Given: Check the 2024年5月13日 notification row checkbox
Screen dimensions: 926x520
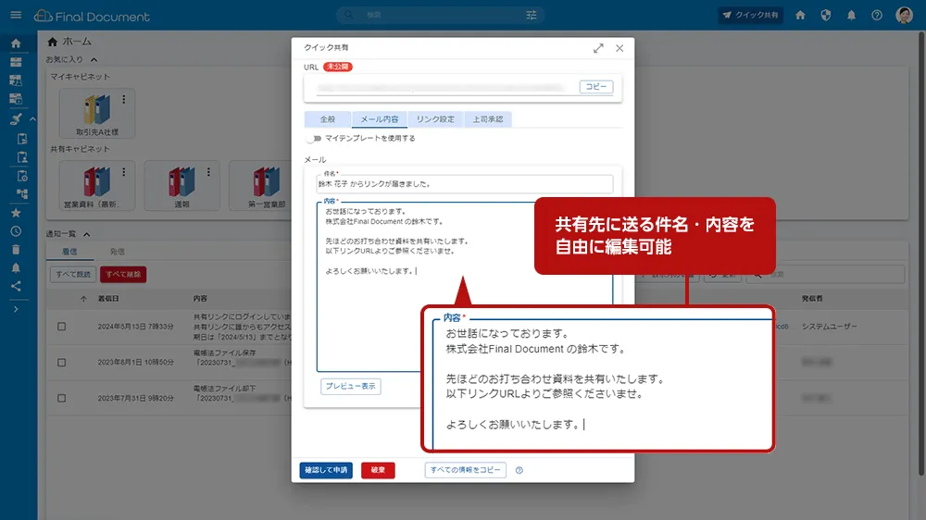Looking at the screenshot, I should tap(61, 327).
